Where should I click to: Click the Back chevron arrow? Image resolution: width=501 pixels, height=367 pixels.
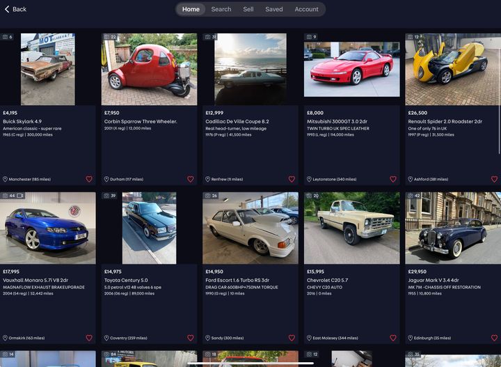[7, 9]
